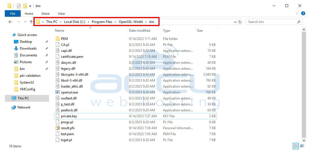Select the legacy.dll file icon
The image size is (310, 153).
point(58,68)
